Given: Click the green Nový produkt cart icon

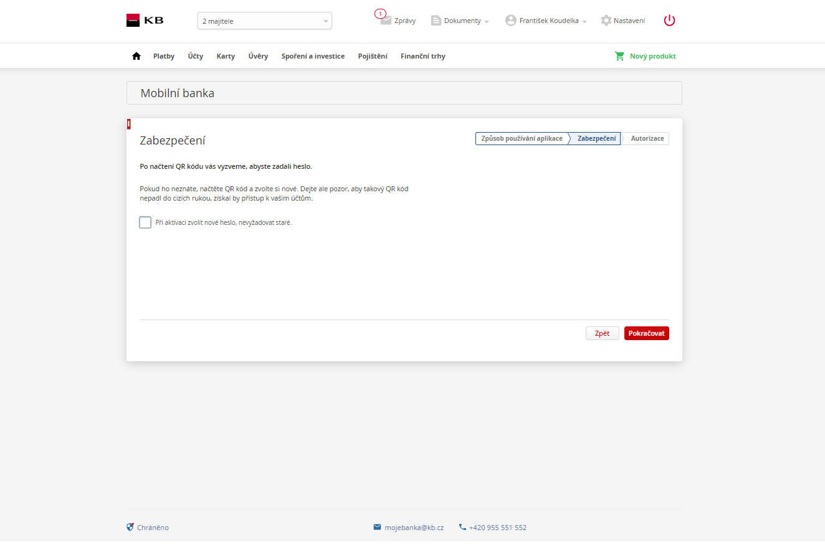Looking at the screenshot, I should (x=619, y=56).
